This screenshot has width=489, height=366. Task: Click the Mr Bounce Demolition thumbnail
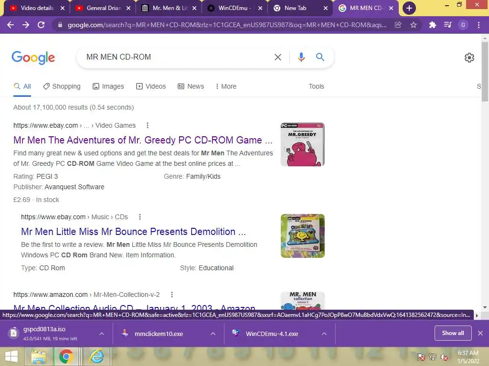pyautogui.click(x=302, y=236)
